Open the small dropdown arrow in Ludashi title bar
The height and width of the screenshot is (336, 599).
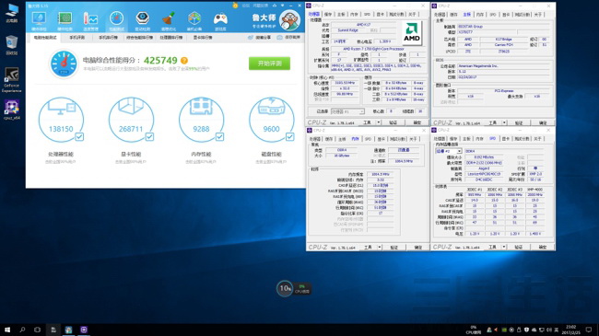click(x=282, y=6)
